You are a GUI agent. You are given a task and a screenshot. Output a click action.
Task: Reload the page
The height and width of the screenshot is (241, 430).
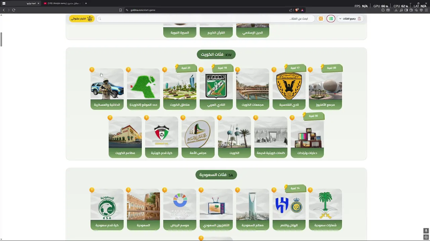[14, 10]
